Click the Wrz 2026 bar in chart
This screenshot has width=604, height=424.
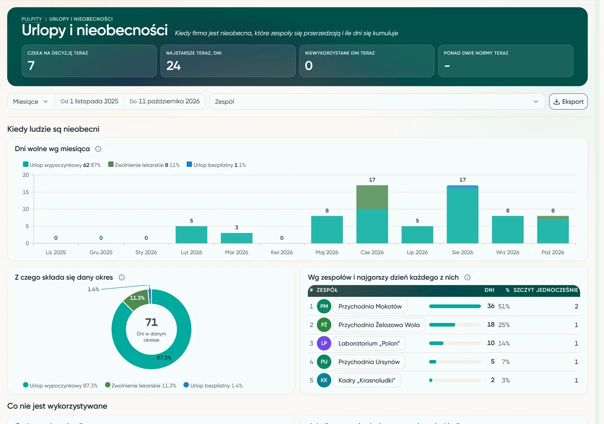pyautogui.click(x=508, y=230)
